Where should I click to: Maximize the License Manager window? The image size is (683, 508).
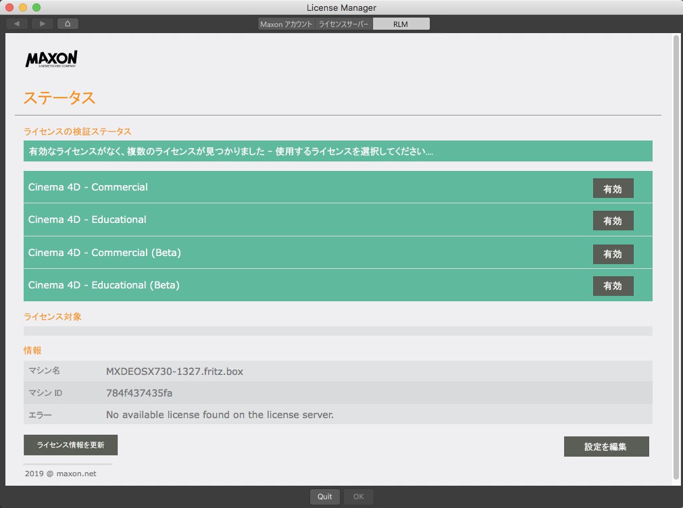click(36, 7)
